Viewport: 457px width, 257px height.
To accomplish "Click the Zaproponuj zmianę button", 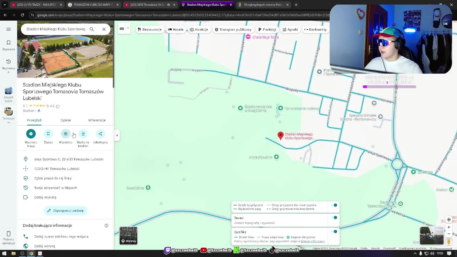I will point(65,211).
